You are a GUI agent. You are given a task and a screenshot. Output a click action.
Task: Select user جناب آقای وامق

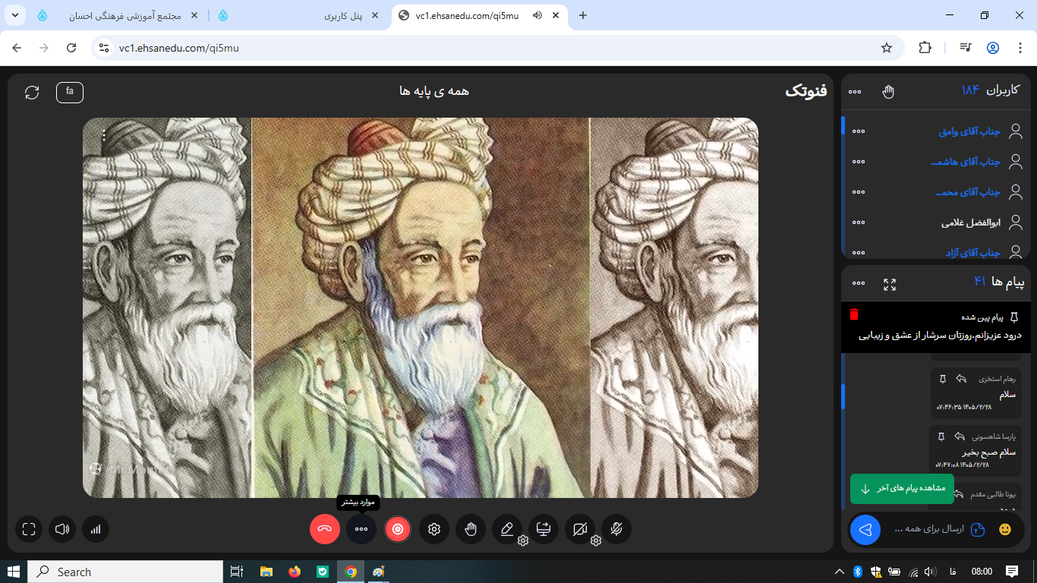969,132
